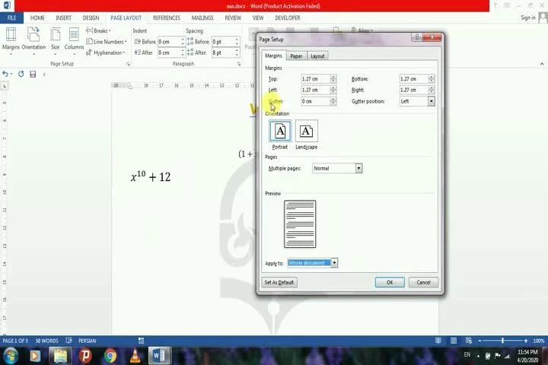Open the Size page options
548x365 pixels.
pos(55,38)
